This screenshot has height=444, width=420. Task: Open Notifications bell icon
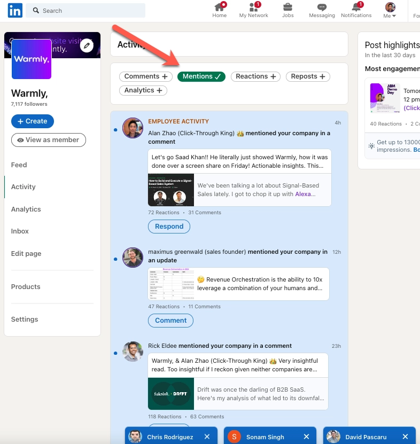(356, 7)
